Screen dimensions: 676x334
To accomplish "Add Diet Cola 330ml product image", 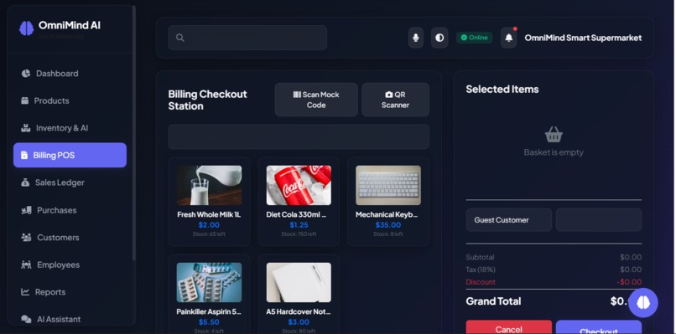I will [299, 186].
